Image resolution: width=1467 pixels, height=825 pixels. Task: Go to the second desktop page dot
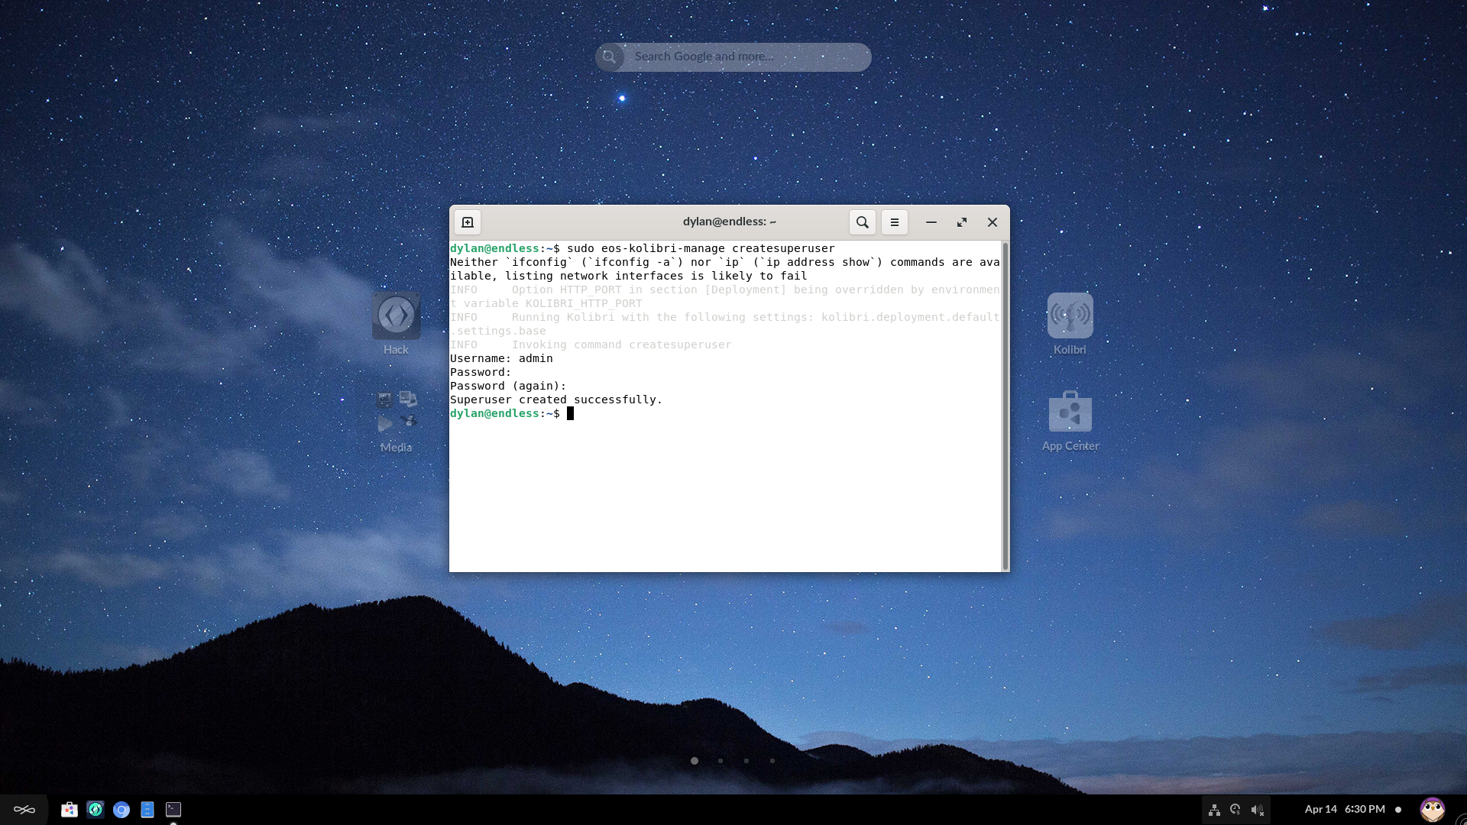720,761
